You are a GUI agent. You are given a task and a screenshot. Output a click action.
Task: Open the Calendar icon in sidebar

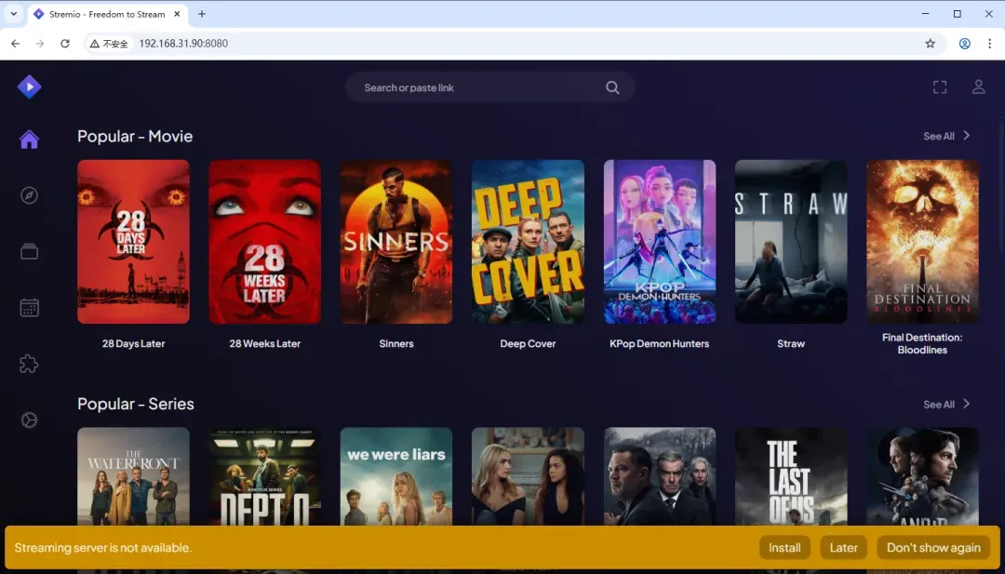point(30,308)
